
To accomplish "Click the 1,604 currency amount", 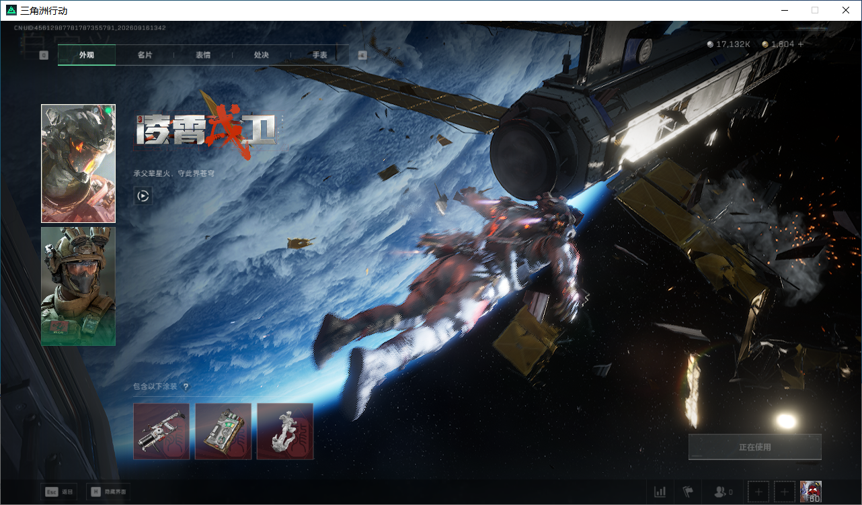I will 783,44.
